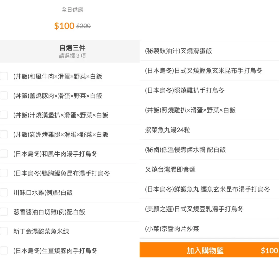Pick 低溫慢煮鹵水鴨 配白飯
The image size is (279, 266).
click(185, 149)
